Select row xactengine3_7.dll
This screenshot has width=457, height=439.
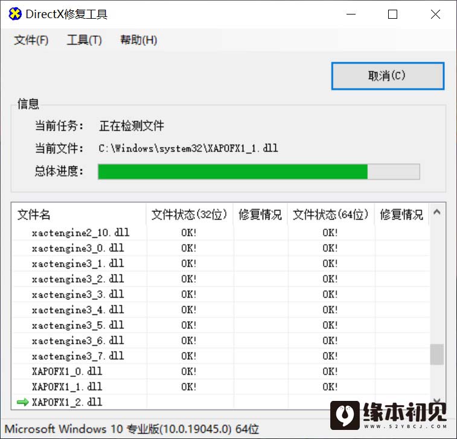[220, 356]
